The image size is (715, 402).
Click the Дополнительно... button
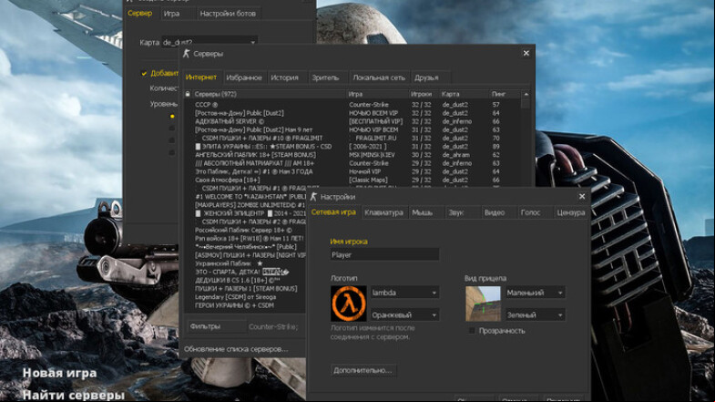point(363,370)
